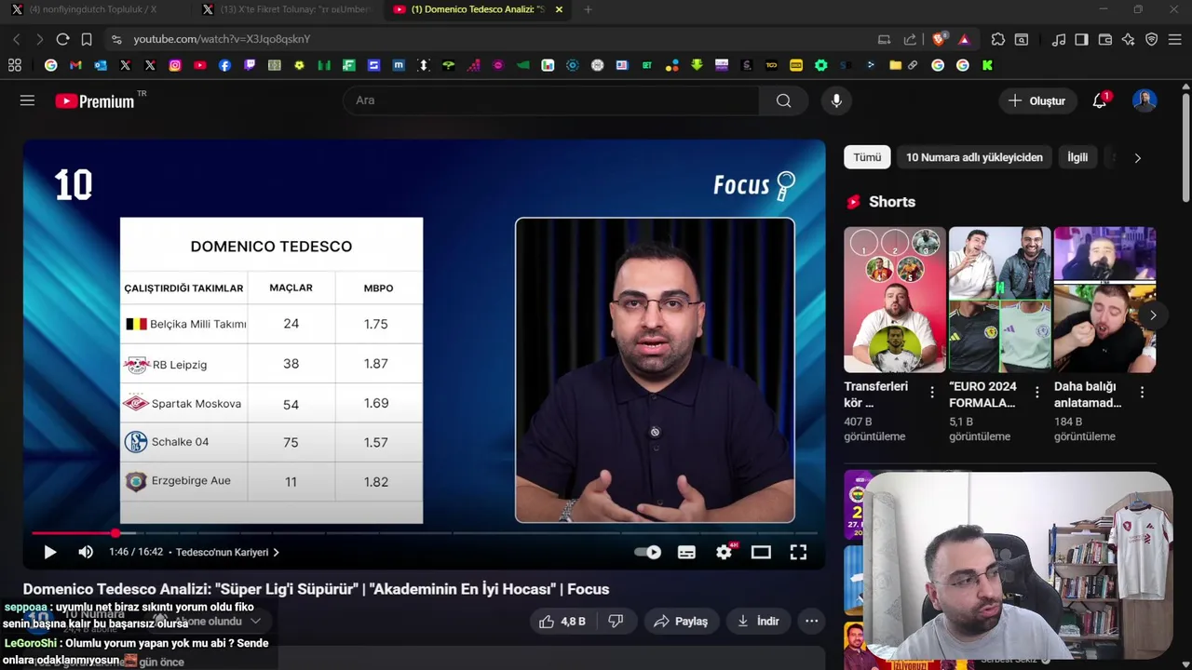Like the video (4,8 B)
This screenshot has width=1192, height=670.
tap(562, 621)
